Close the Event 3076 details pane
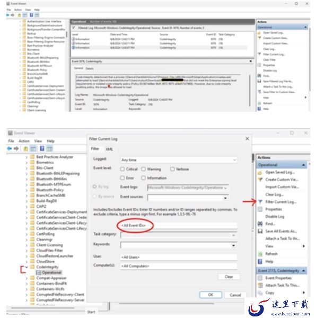This screenshot has width=315, height=318. 251,61
